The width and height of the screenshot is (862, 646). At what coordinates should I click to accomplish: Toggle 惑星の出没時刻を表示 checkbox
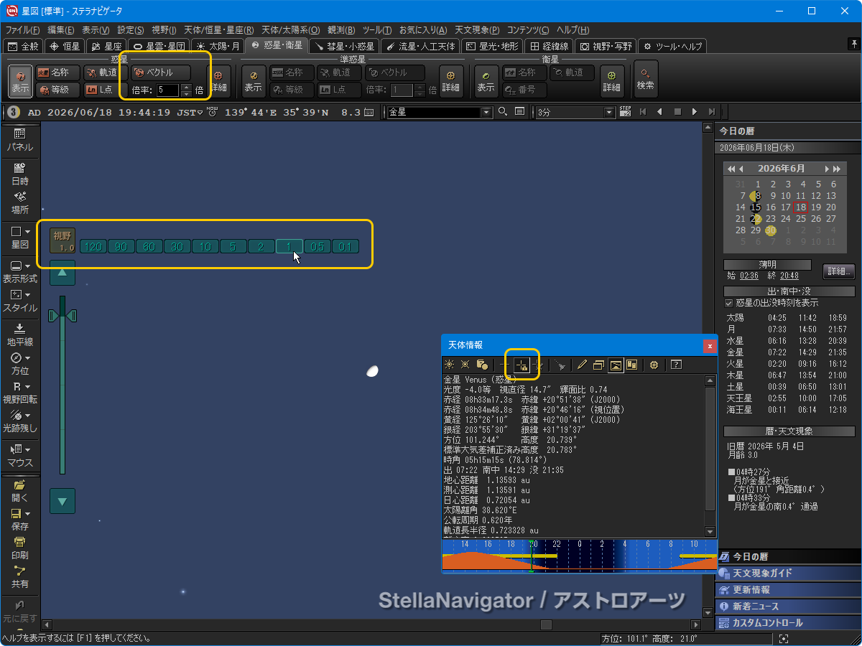[729, 303]
